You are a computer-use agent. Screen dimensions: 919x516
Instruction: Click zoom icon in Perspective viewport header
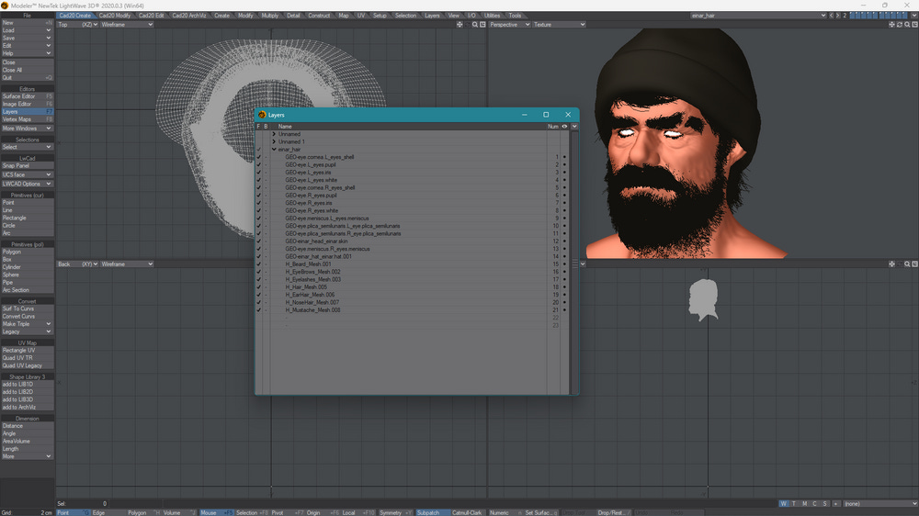pos(907,25)
